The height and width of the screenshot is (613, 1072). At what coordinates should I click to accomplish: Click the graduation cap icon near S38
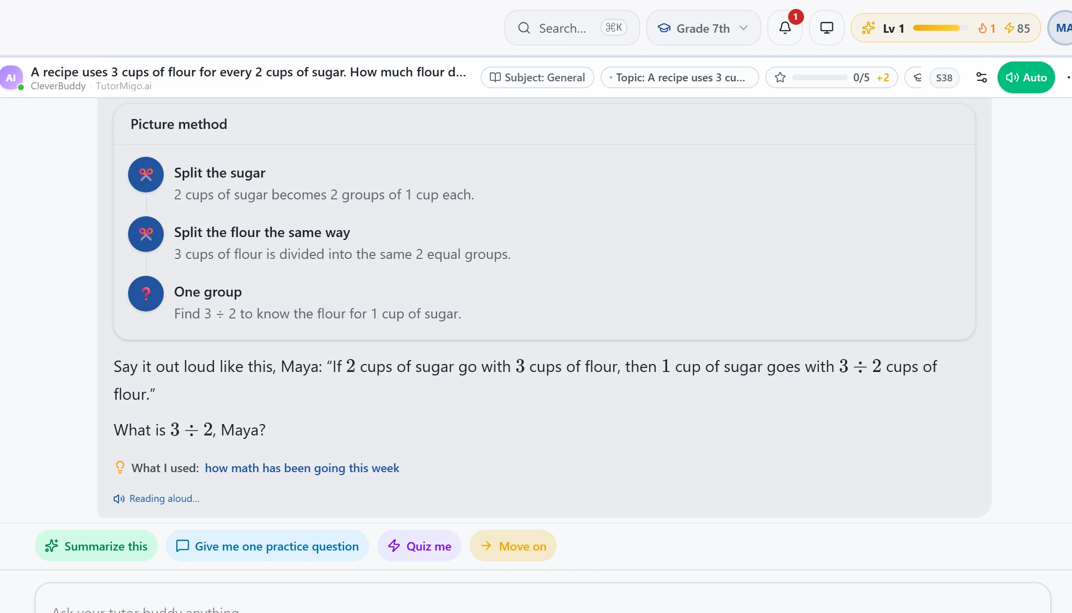click(x=918, y=77)
